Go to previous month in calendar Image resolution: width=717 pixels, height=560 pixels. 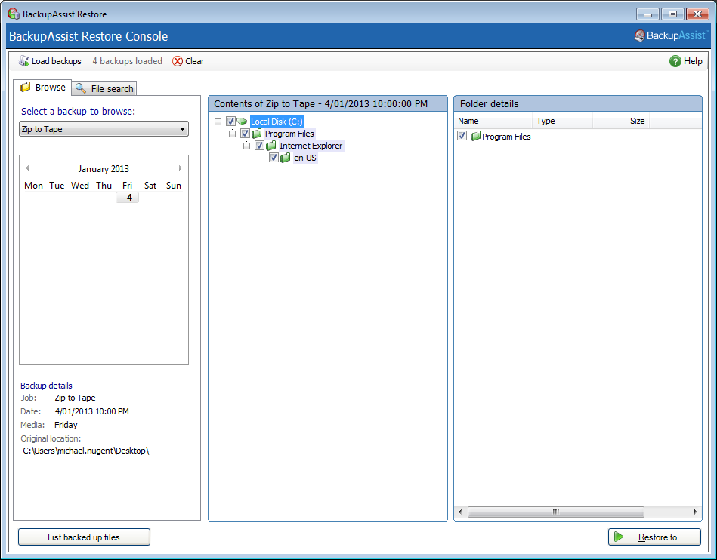pyautogui.click(x=27, y=168)
